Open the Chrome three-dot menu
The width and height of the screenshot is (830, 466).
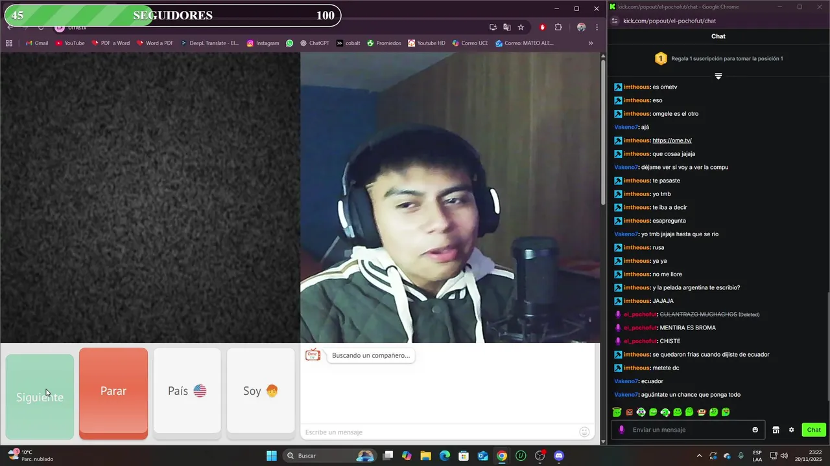pos(597,27)
